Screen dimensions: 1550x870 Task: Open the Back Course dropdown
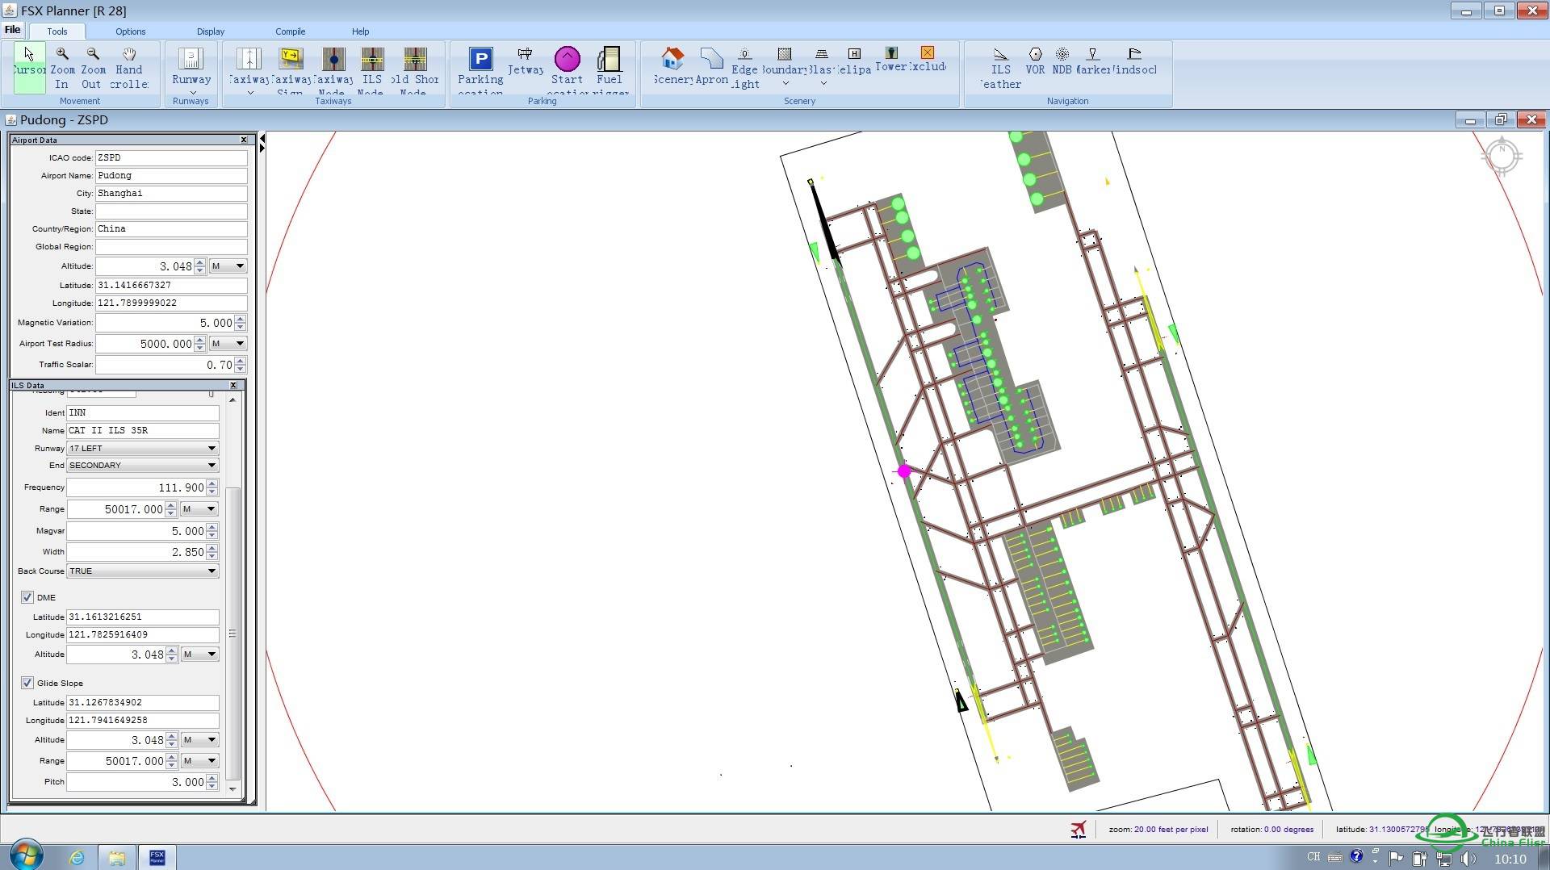(x=143, y=571)
